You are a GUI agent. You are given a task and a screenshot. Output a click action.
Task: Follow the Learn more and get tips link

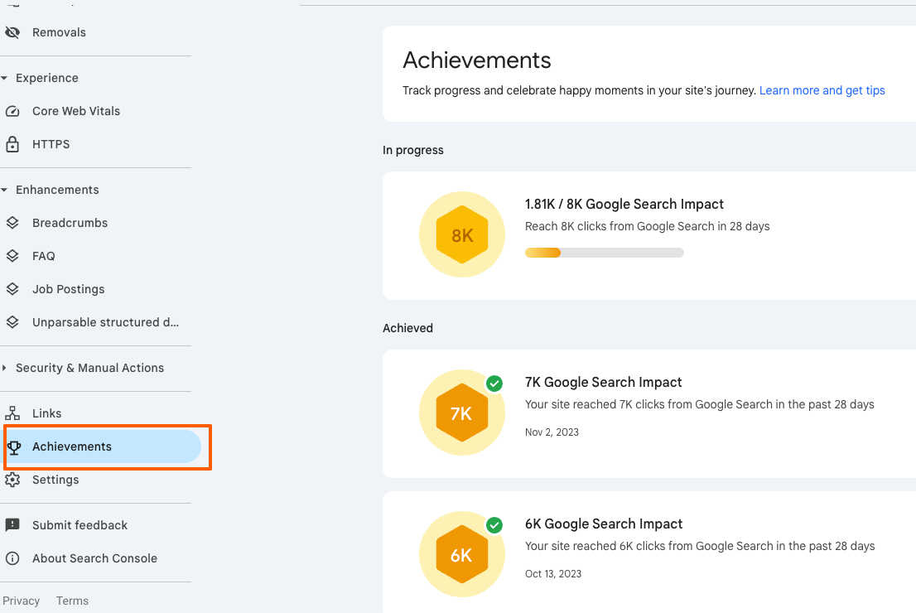(x=822, y=90)
